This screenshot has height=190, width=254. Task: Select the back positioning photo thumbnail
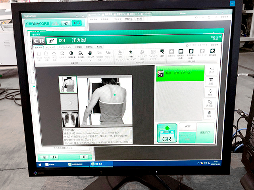coord(68,84)
